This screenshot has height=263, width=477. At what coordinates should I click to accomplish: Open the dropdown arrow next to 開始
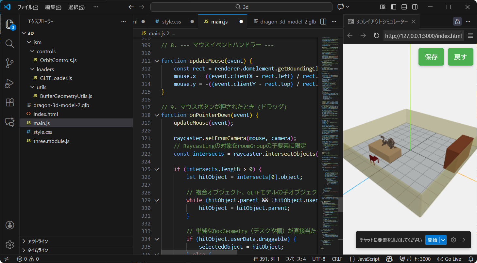443,240
